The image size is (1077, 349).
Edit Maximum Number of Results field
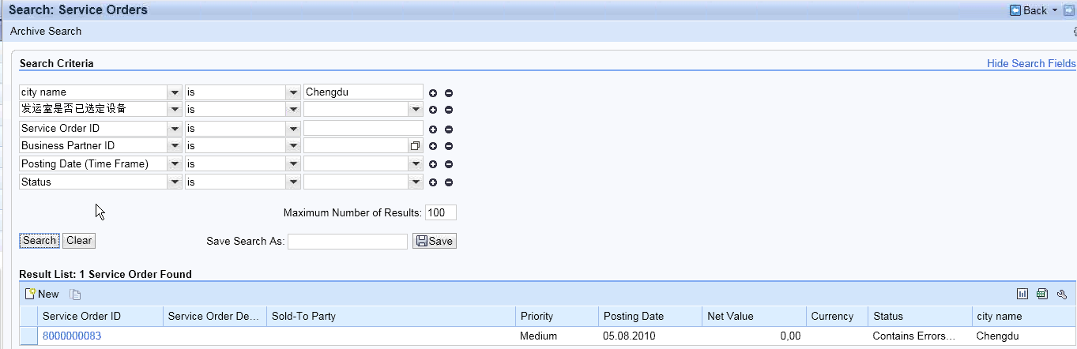tap(440, 213)
